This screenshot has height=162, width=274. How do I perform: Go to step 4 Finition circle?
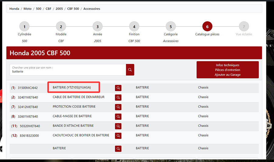(134, 27)
